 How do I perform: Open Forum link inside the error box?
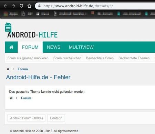(26, 98)
